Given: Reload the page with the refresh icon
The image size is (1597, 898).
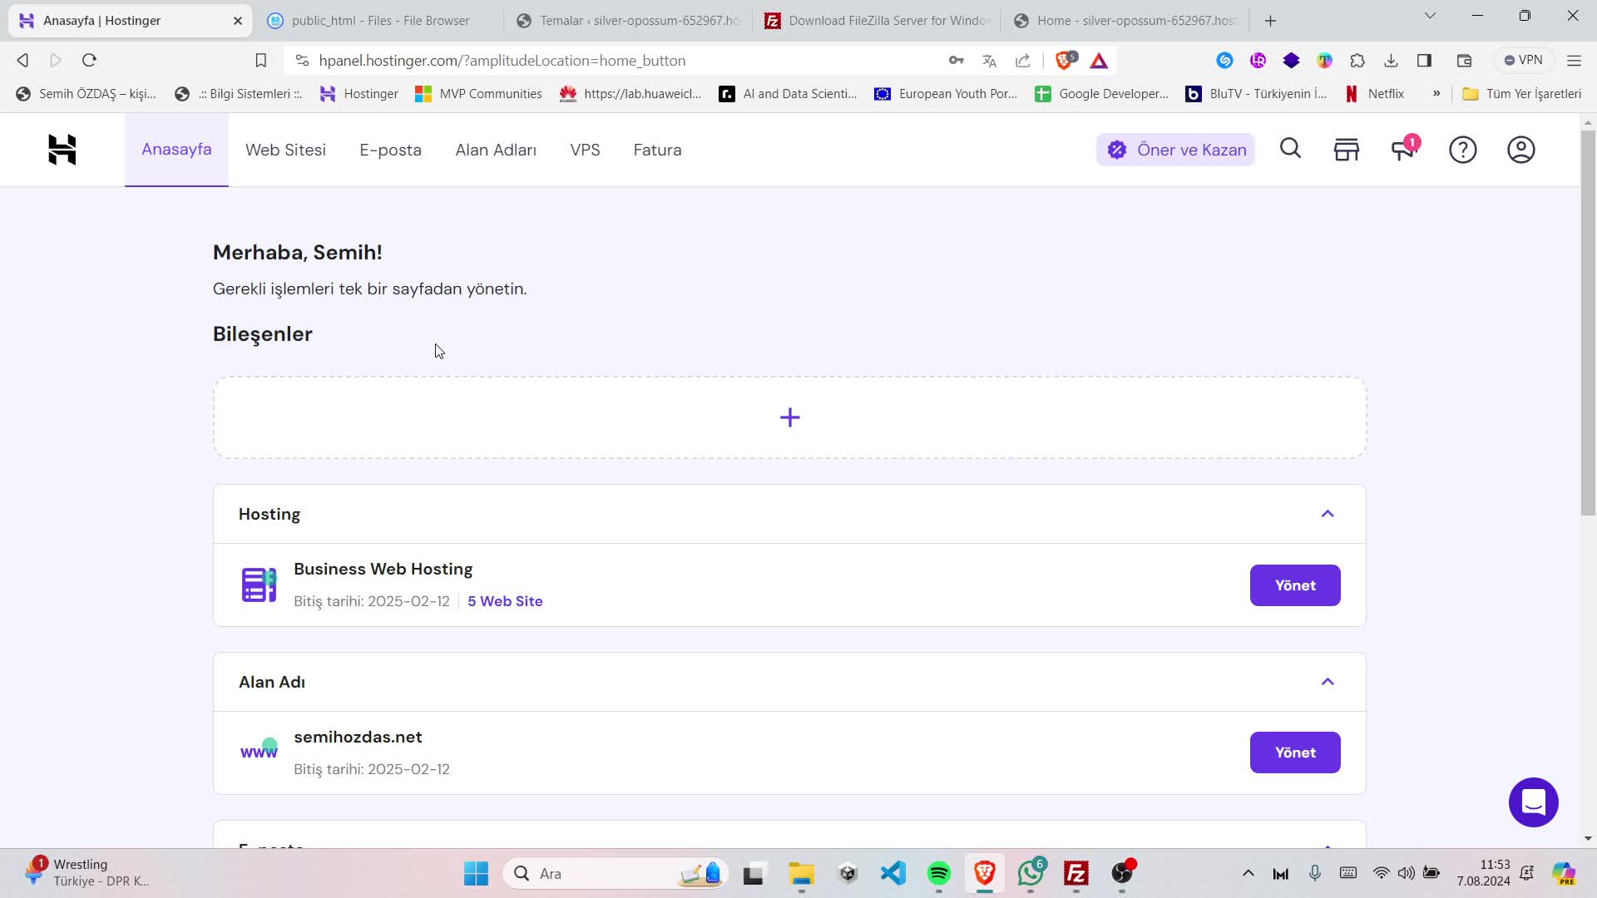Looking at the screenshot, I should point(89,60).
